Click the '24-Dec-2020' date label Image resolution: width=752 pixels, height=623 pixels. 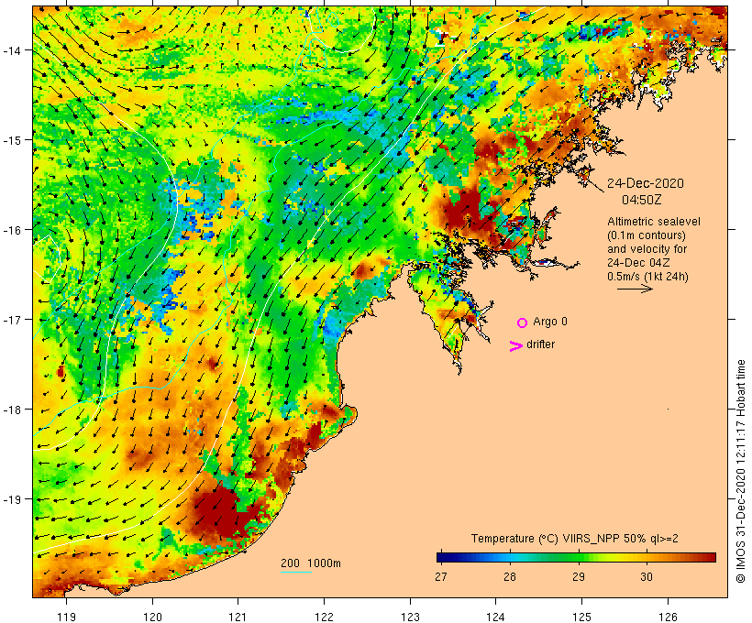[x=646, y=183]
